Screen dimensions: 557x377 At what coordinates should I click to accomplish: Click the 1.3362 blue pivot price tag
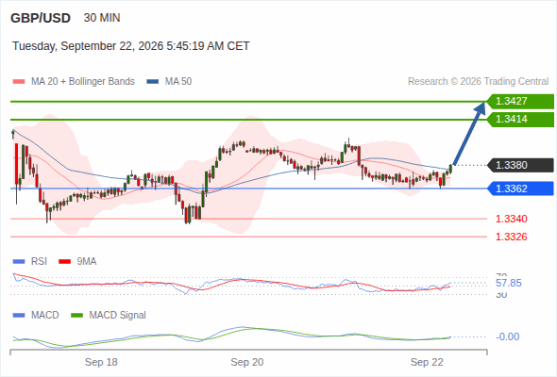tap(520, 188)
